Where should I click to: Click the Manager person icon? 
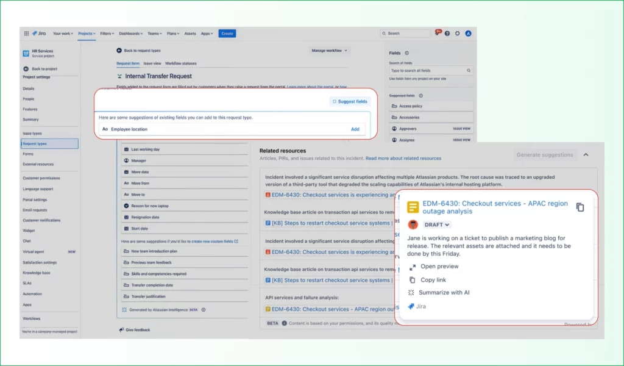[x=126, y=160]
